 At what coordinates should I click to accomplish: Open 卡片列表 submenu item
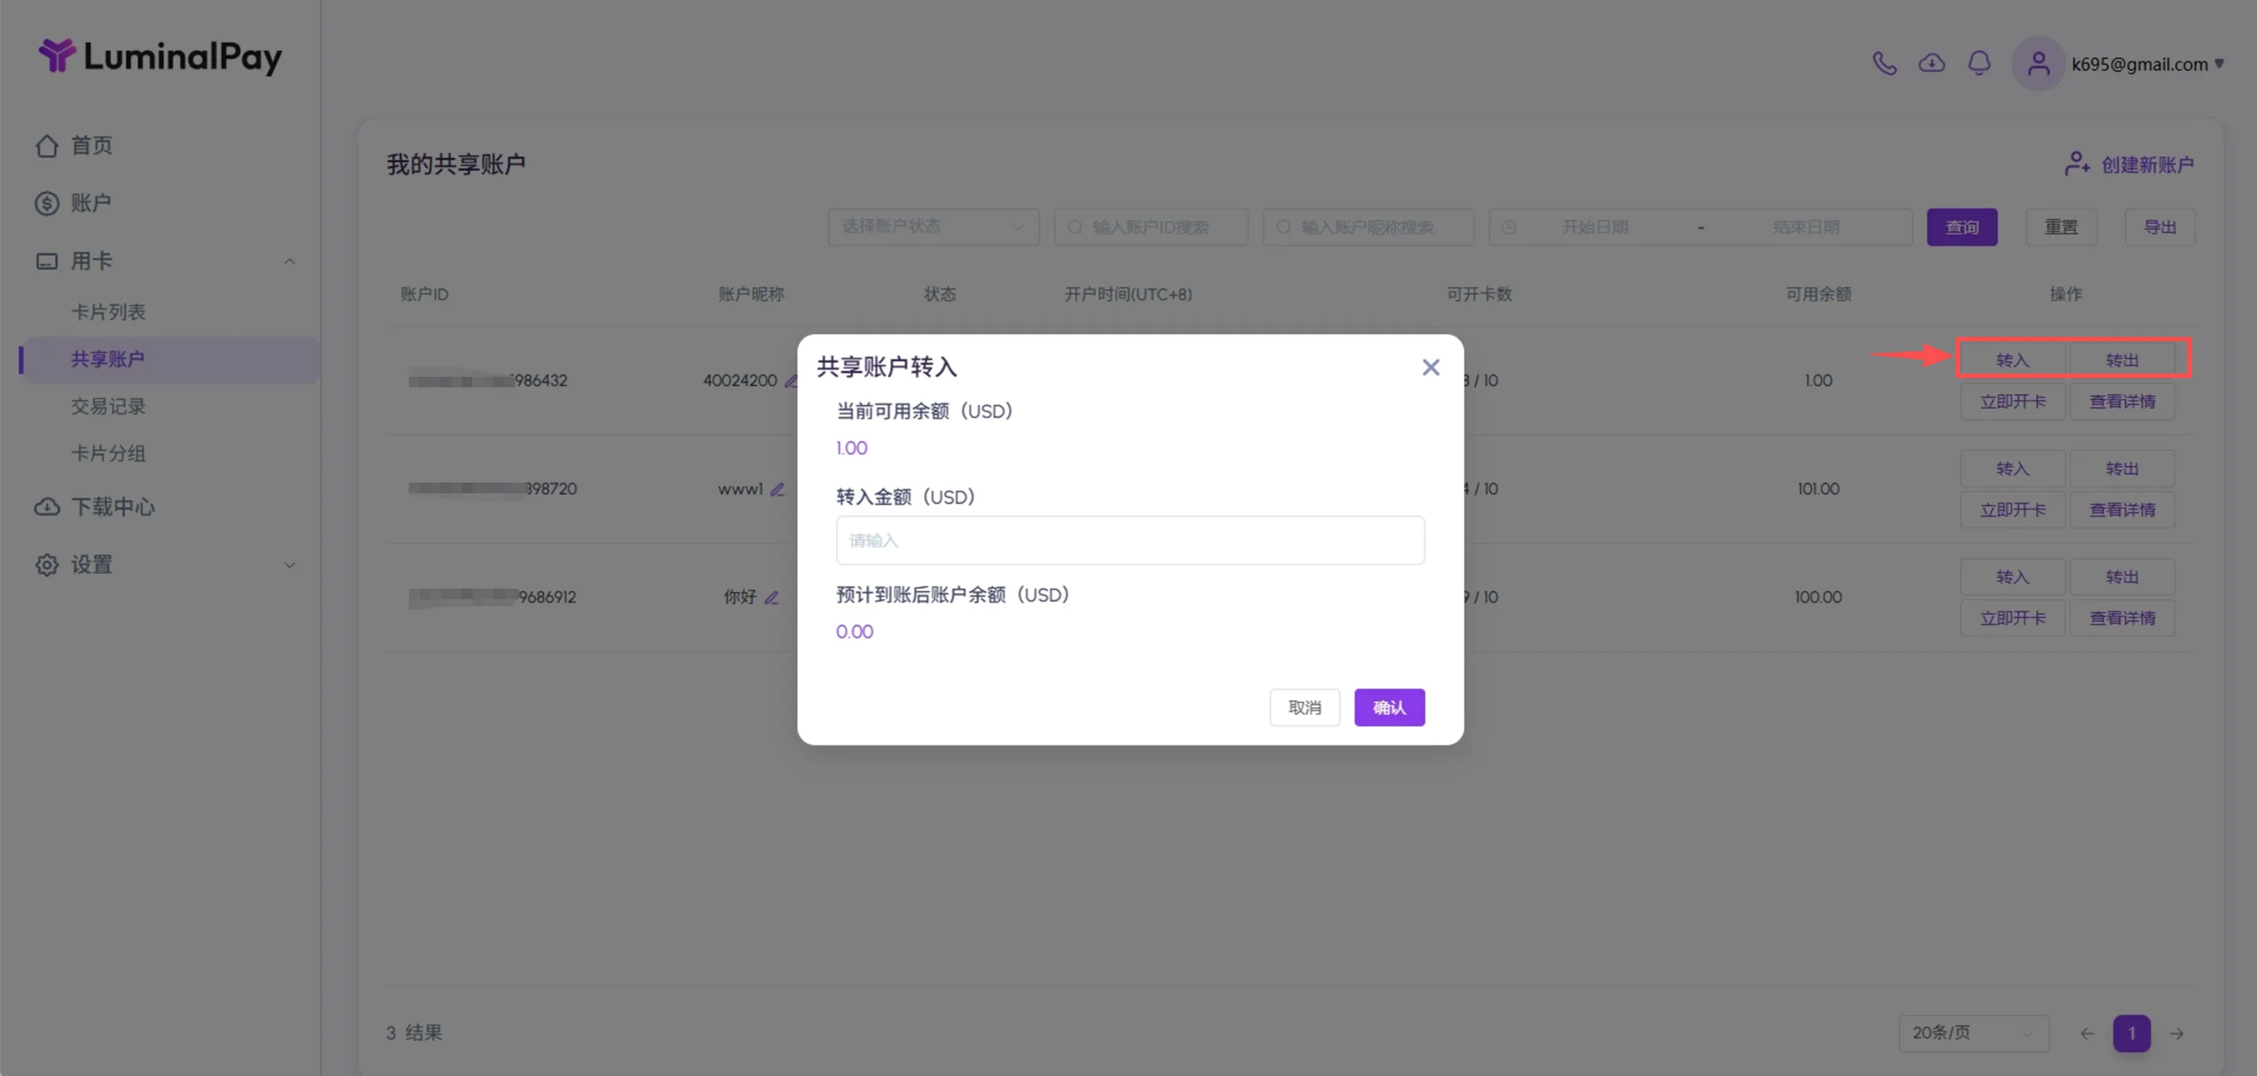[108, 311]
